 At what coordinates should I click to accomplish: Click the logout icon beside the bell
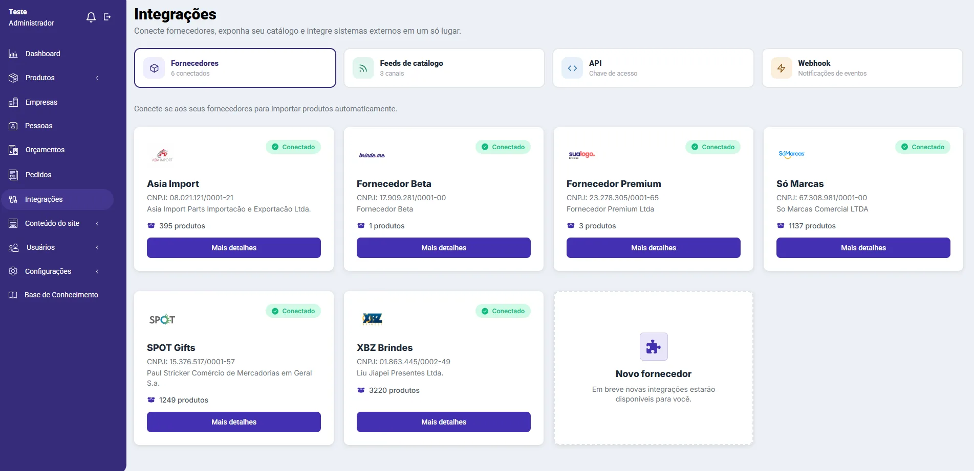pos(107,17)
